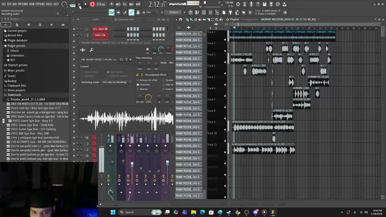Open the mixer view icon
386x217 pixels.
pyautogui.click(x=210, y=12)
